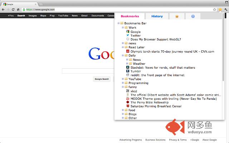Image resolution: width=229 pixels, height=143 pixels.
Task: Click the xkcd favicon
Action: click(x=128, y=91)
